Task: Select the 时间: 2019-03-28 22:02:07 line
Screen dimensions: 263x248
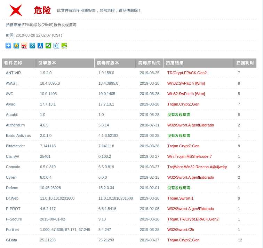Action: pyautogui.click(x=34, y=35)
